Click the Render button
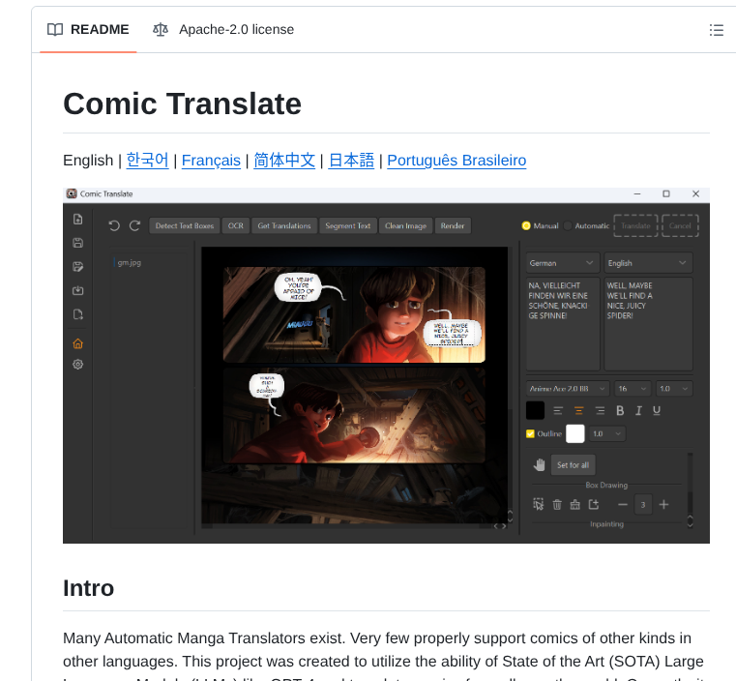This screenshot has height=681, width=736. click(453, 225)
